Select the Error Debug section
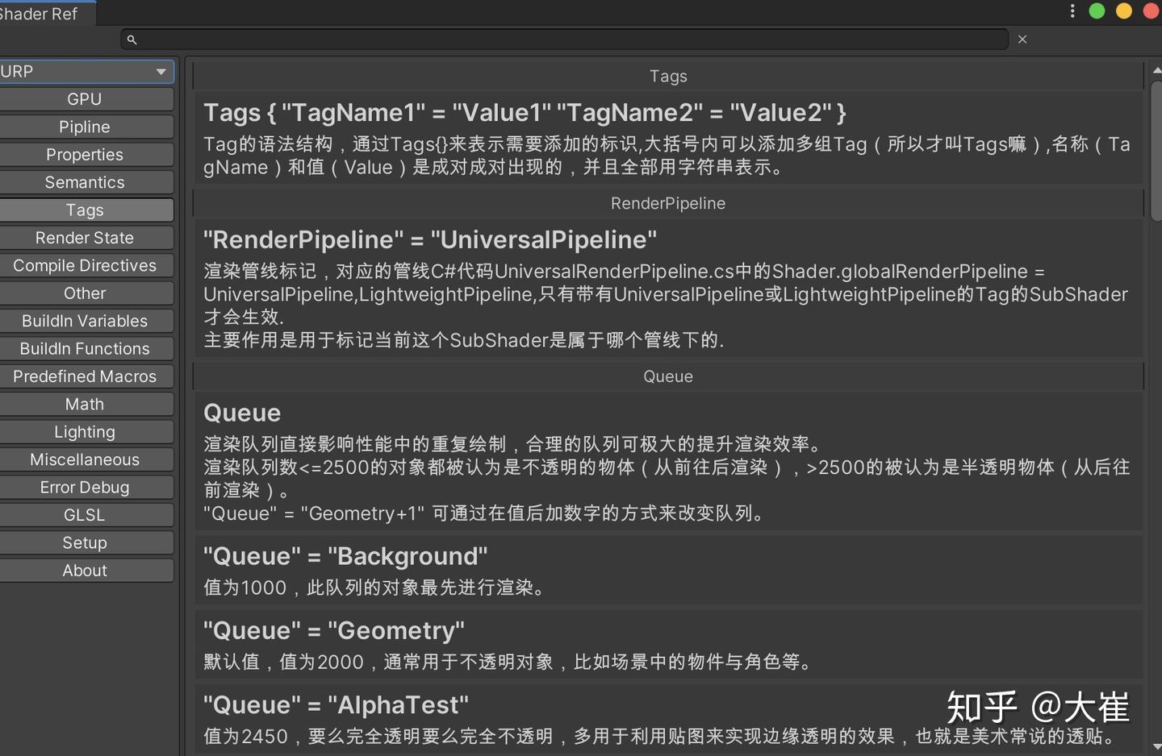 (86, 487)
